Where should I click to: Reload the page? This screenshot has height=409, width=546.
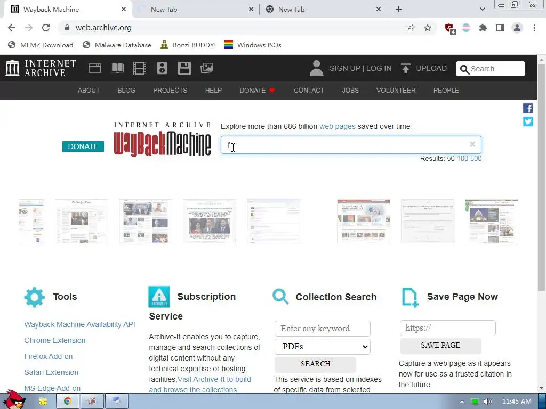click(x=46, y=28)
